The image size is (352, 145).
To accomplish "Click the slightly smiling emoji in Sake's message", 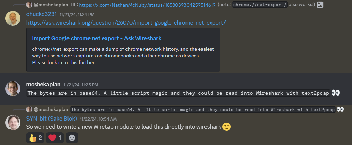I will click(227, 127).
